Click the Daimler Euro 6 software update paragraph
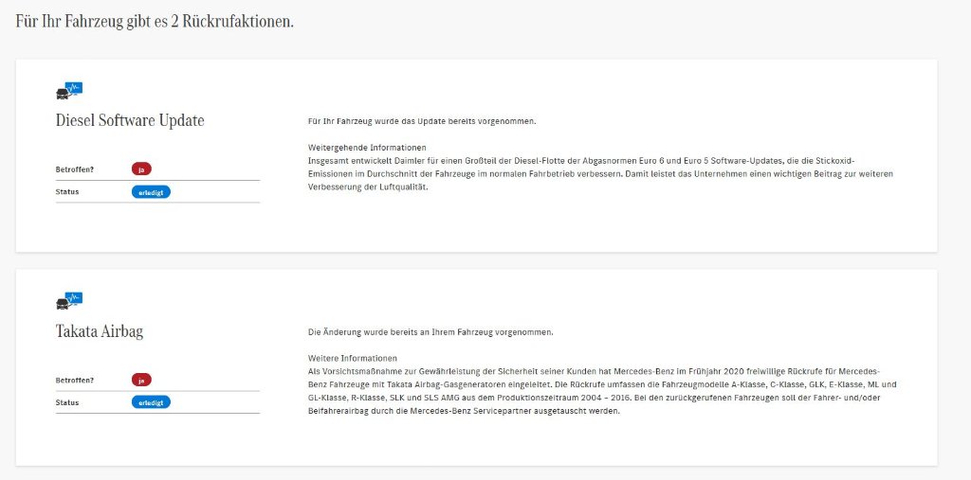Viewport: 971px width, 480px height. pos(600,174)
